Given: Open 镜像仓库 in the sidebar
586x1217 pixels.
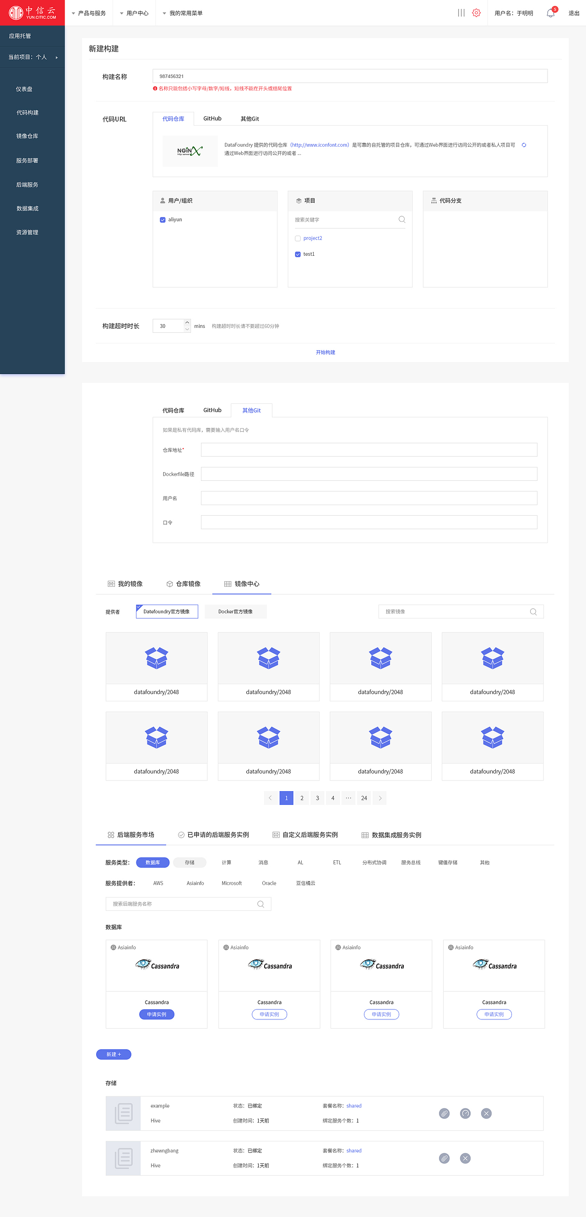Looking at the screenshot, I should click(x=27, y=136).
